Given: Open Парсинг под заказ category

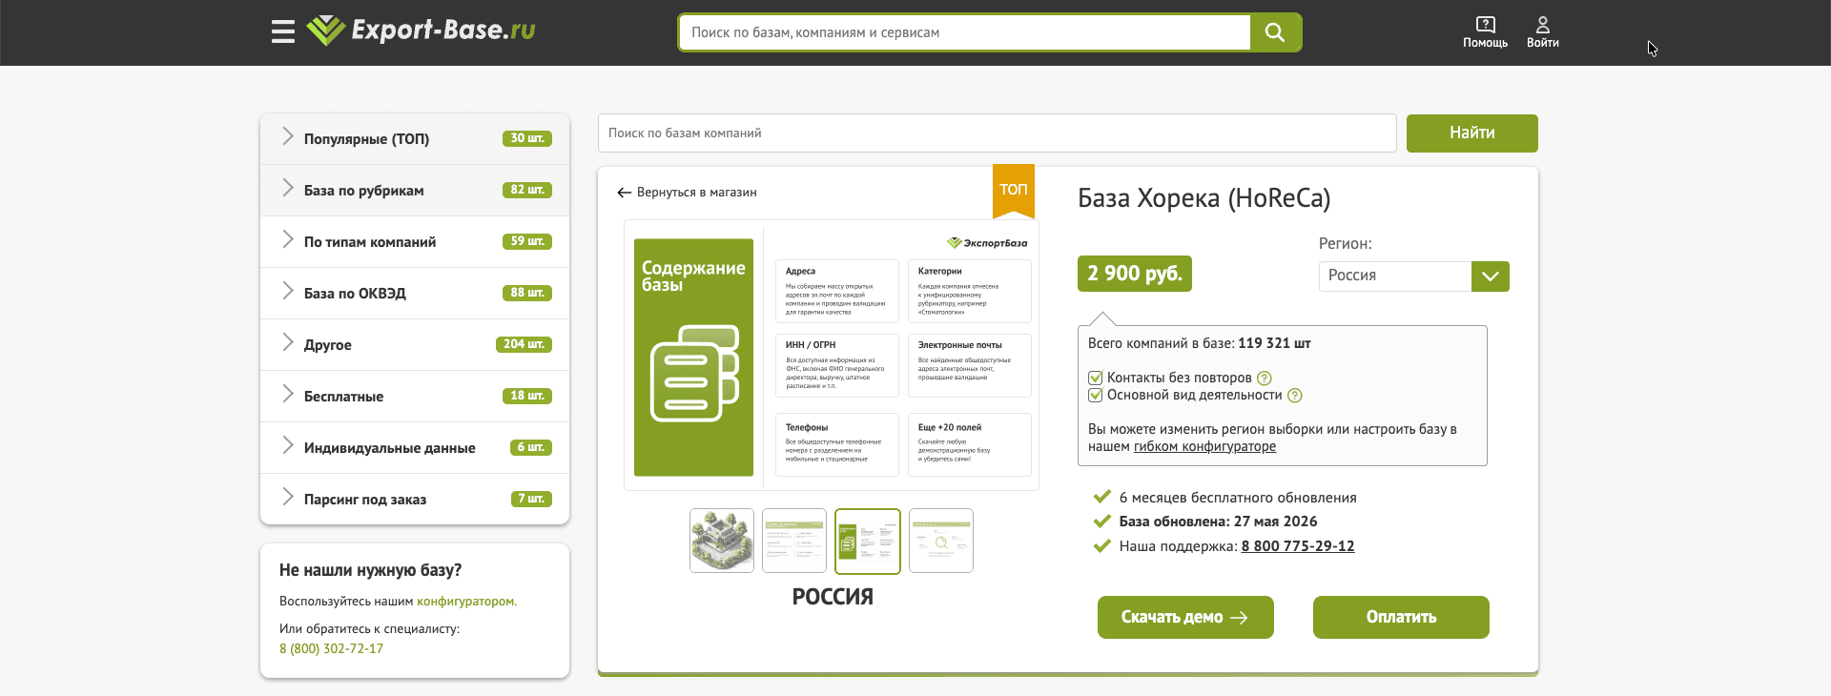Looking at the screenshot, I should point(415,500).
